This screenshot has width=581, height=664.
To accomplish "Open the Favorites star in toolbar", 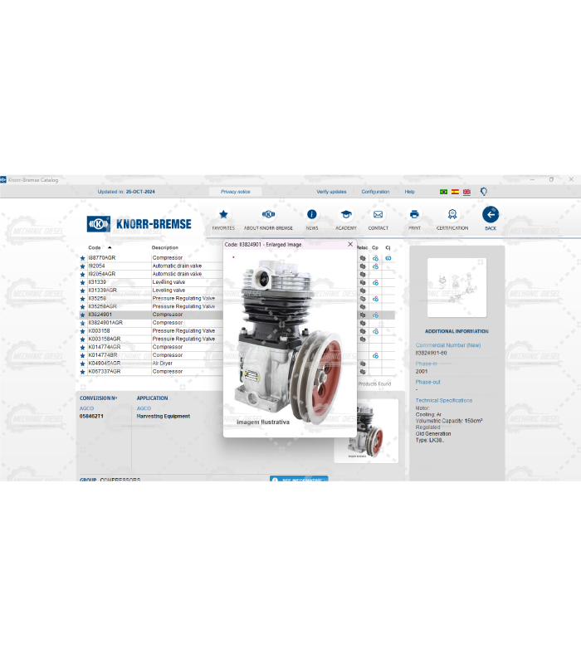I will coord(222,214).
